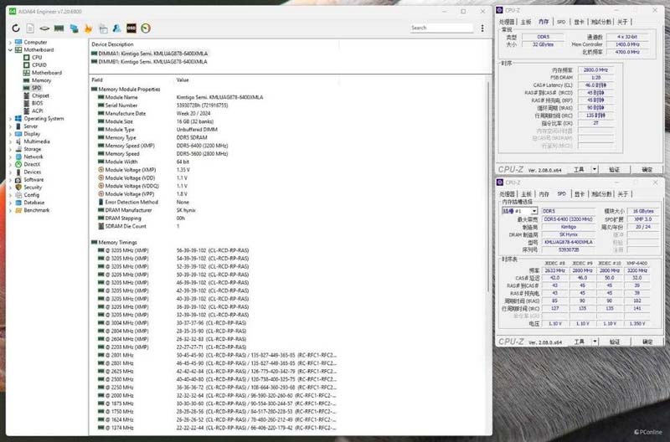
Task: Click the gauge benchmark icon in toolbar
Action: point(146,28)
